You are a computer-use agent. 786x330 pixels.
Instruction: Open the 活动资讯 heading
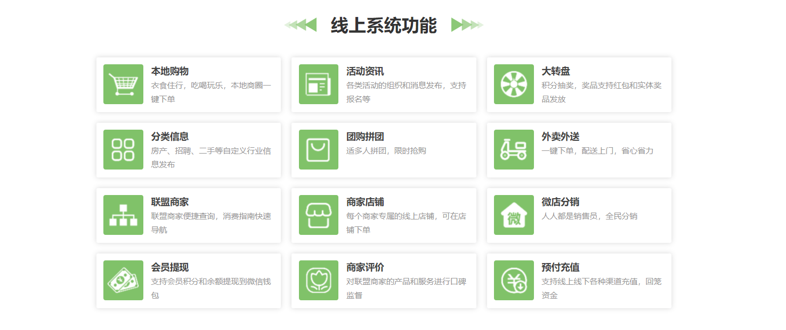coord(365,71)
